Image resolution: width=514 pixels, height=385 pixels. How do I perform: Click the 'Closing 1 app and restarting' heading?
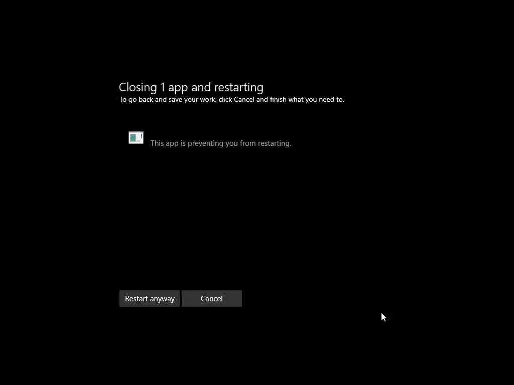[x=191, y=87]
